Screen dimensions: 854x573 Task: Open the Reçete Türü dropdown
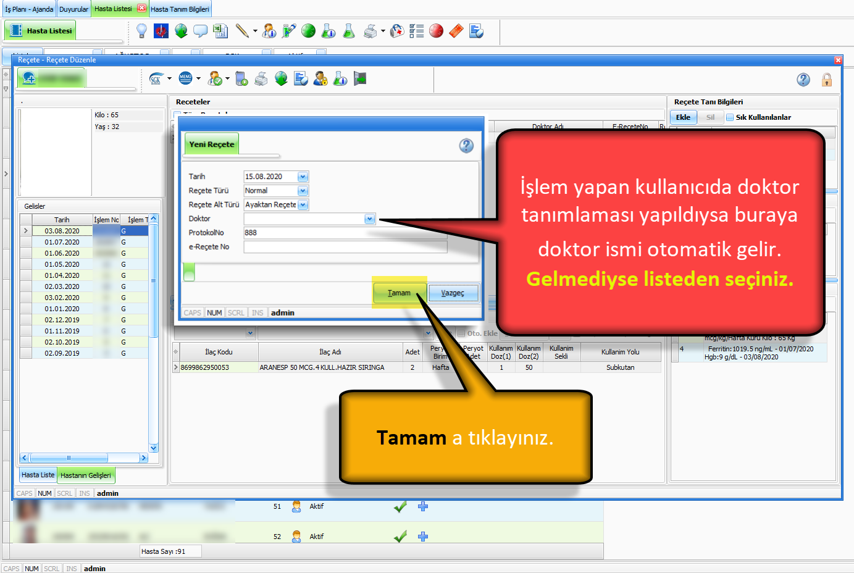point(303,191)
